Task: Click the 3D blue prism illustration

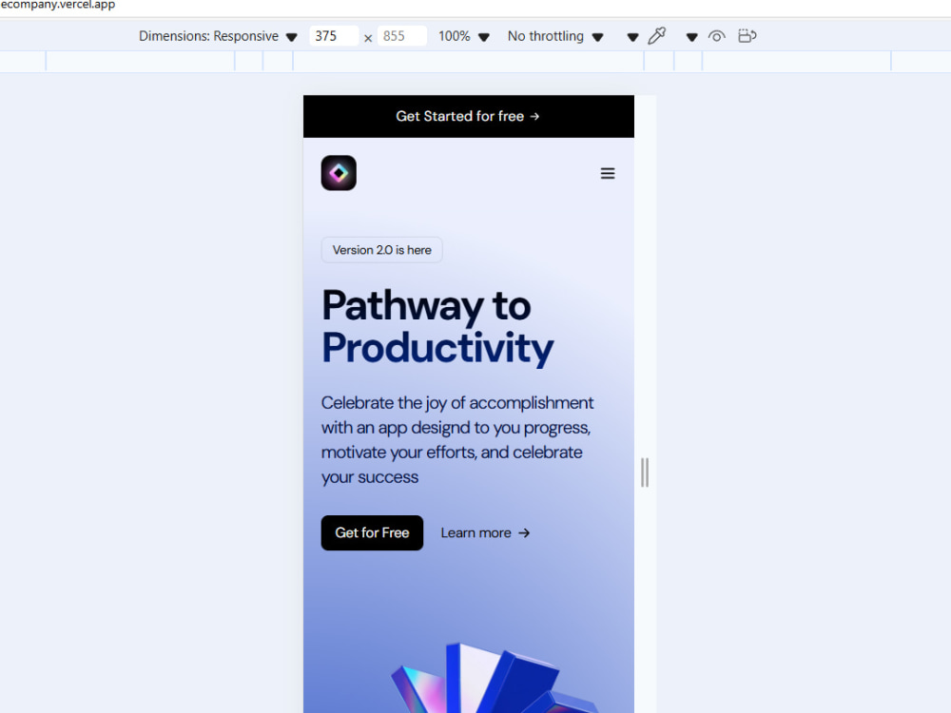Action: [495, 678]
